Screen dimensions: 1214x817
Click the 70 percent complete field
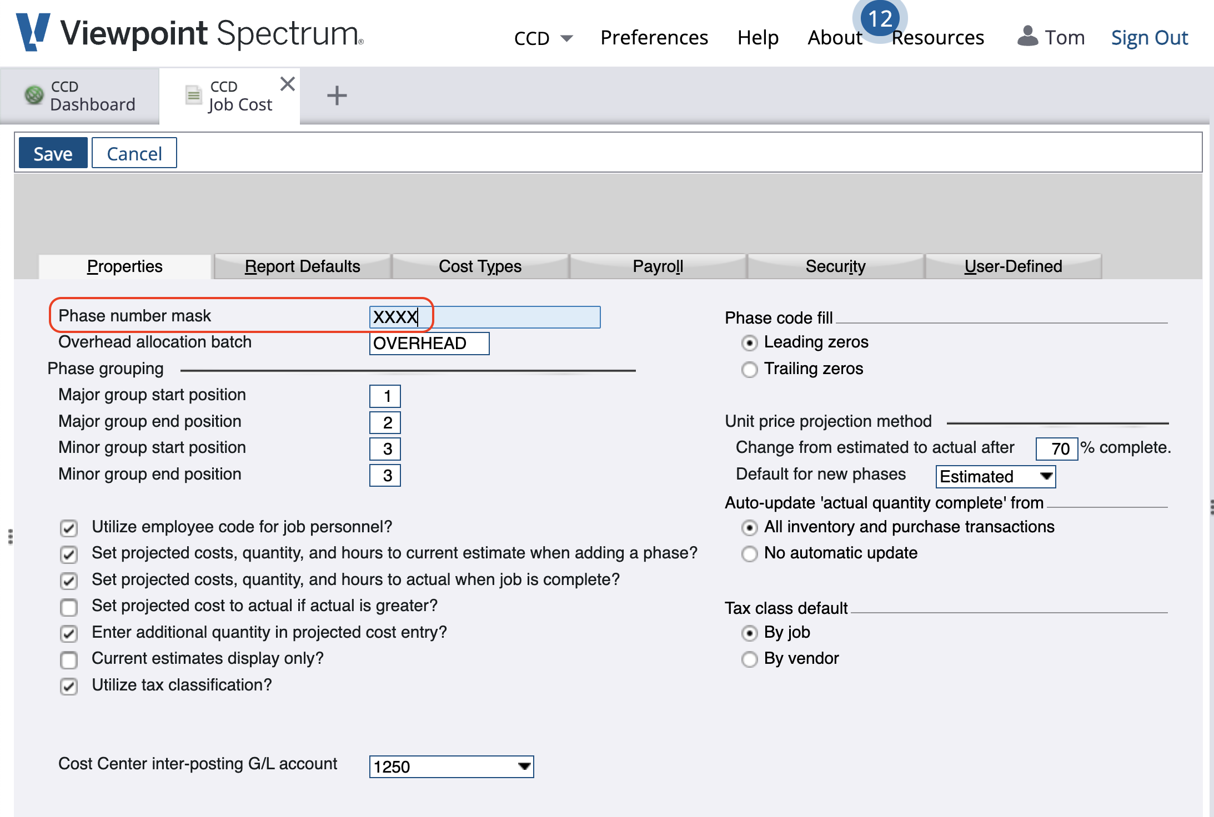(x=1057, y=448)
